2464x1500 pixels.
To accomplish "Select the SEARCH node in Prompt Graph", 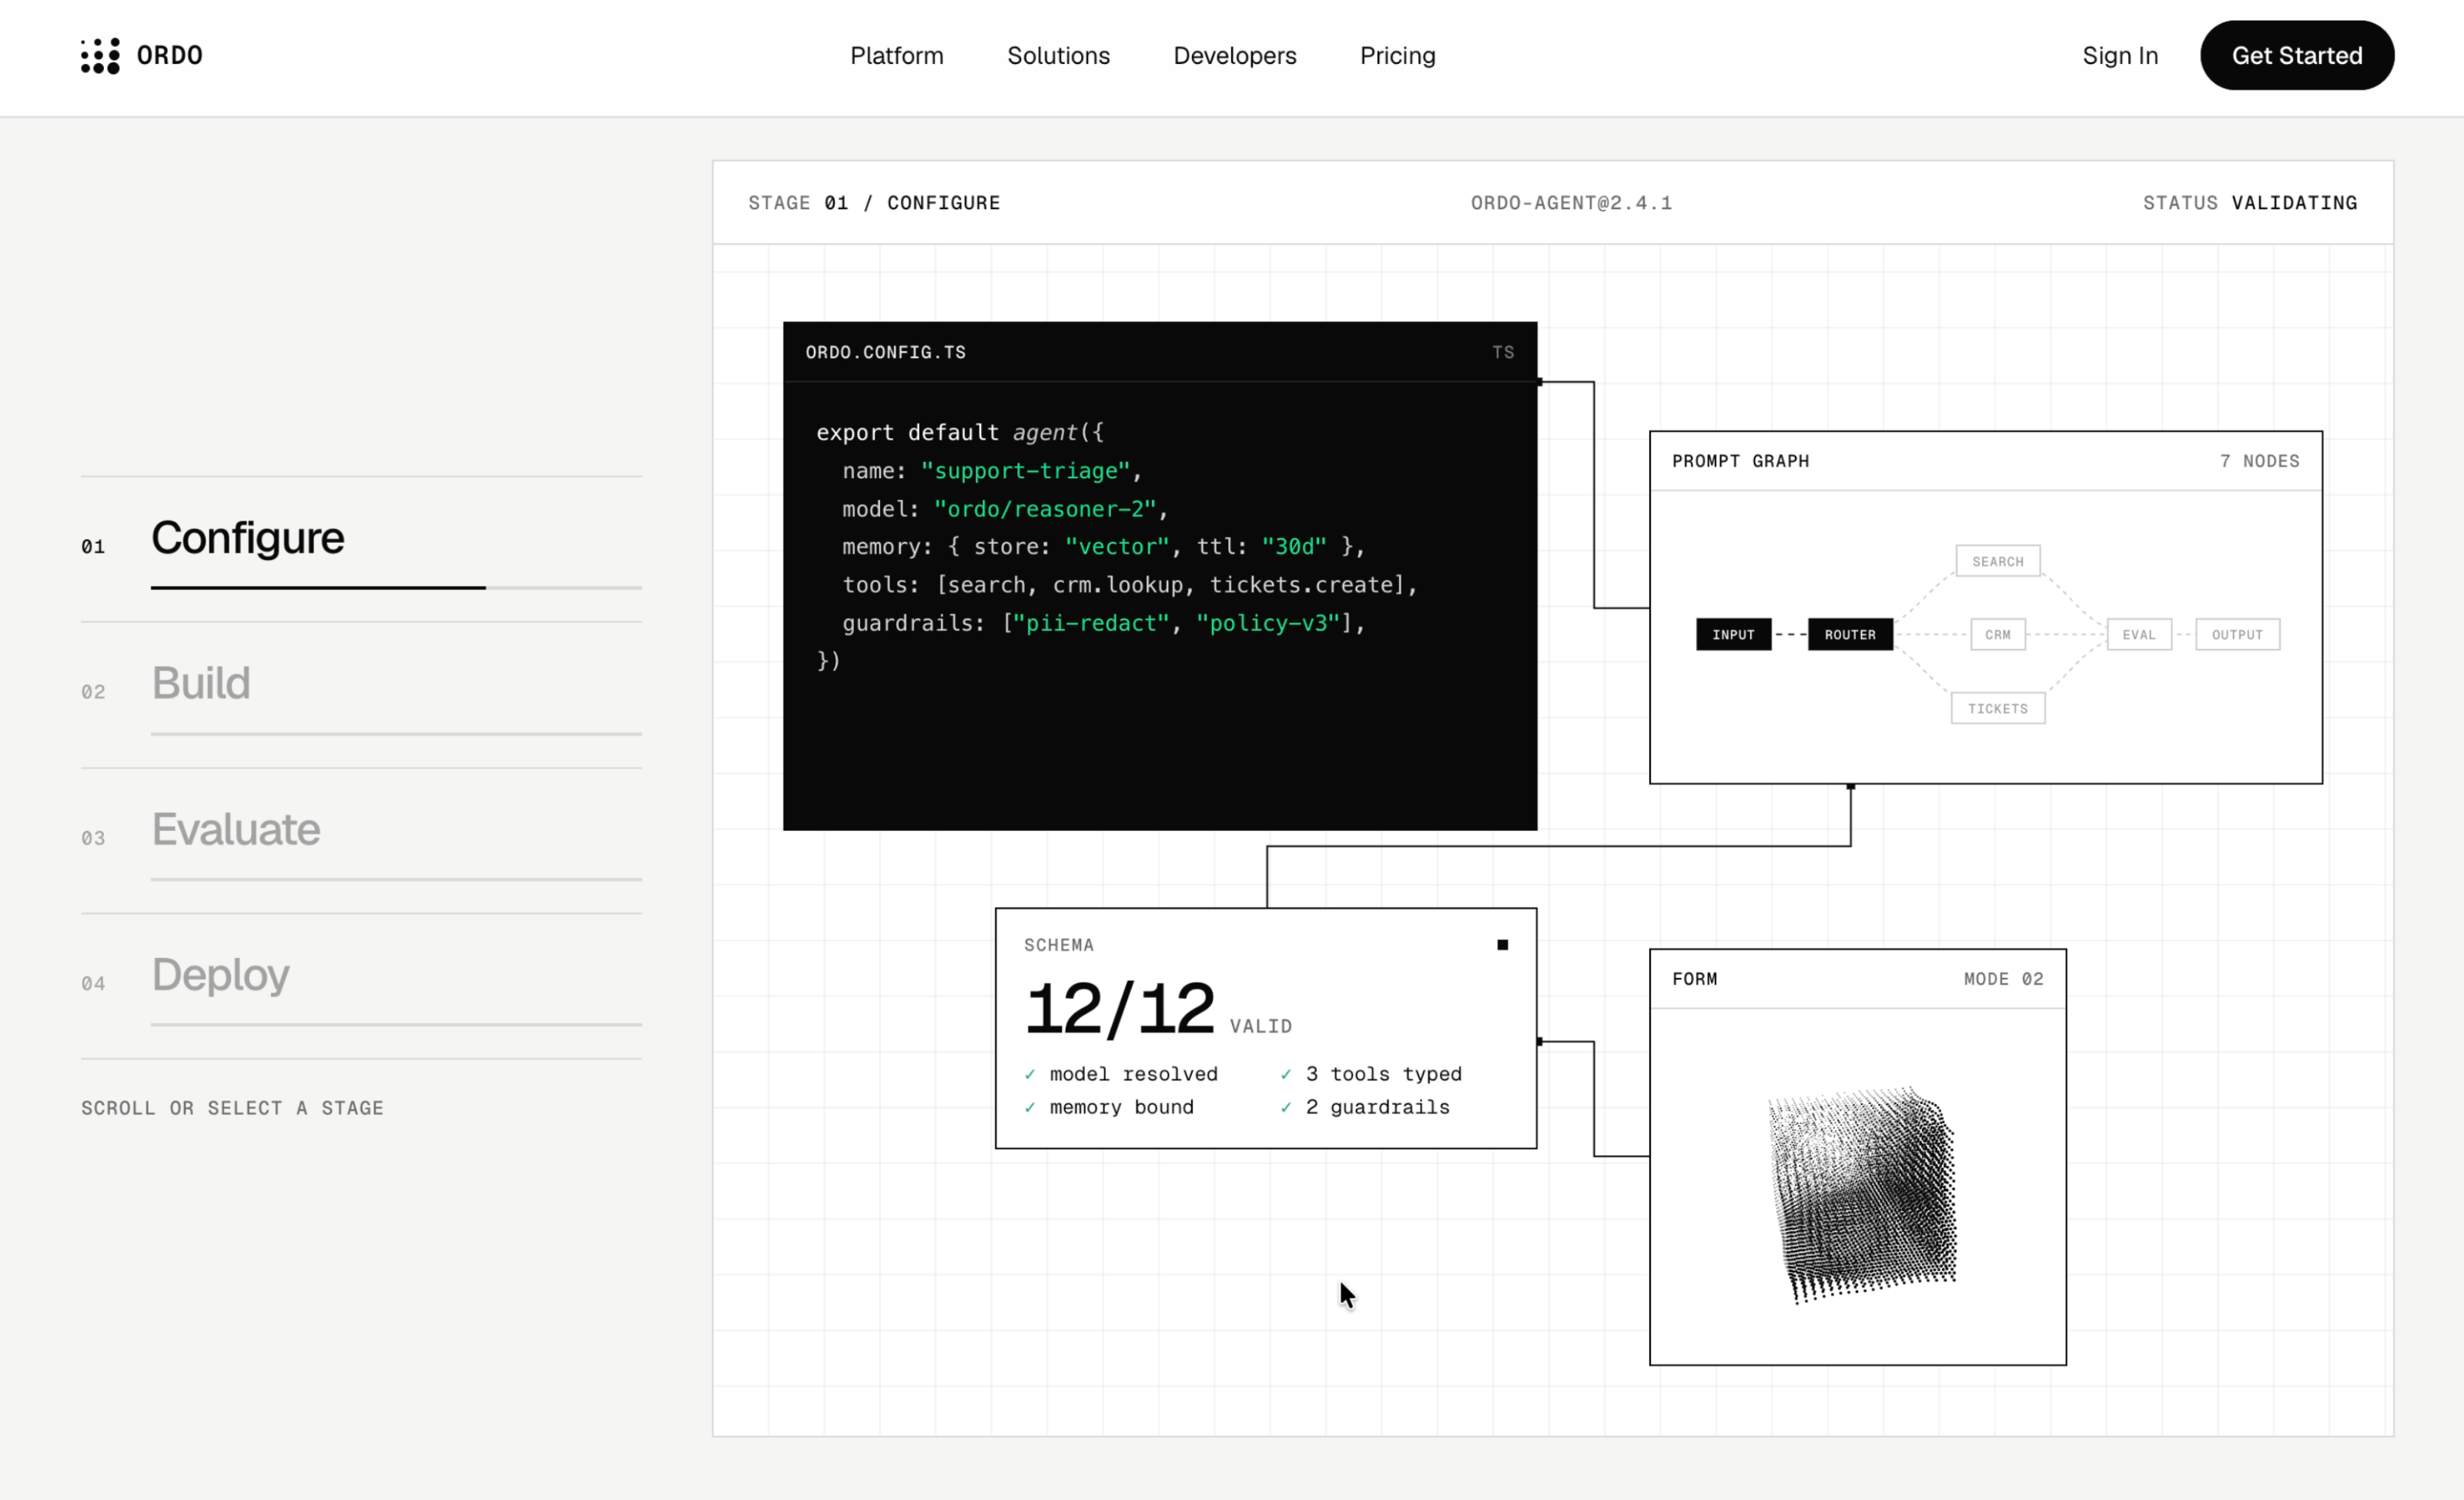I will click(1997, 561).
